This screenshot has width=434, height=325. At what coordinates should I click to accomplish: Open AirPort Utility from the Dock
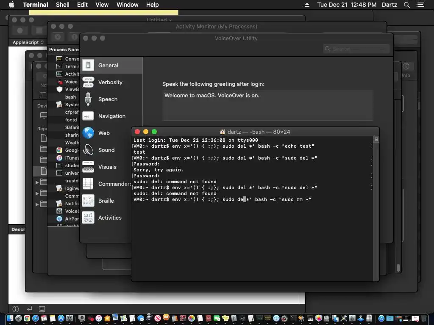[276, 318]
